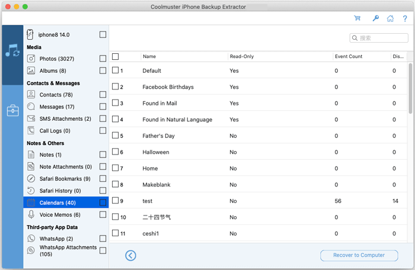Click event count 56 in test row
Viewport: 415px width, 270px height.
pos(338,201)
